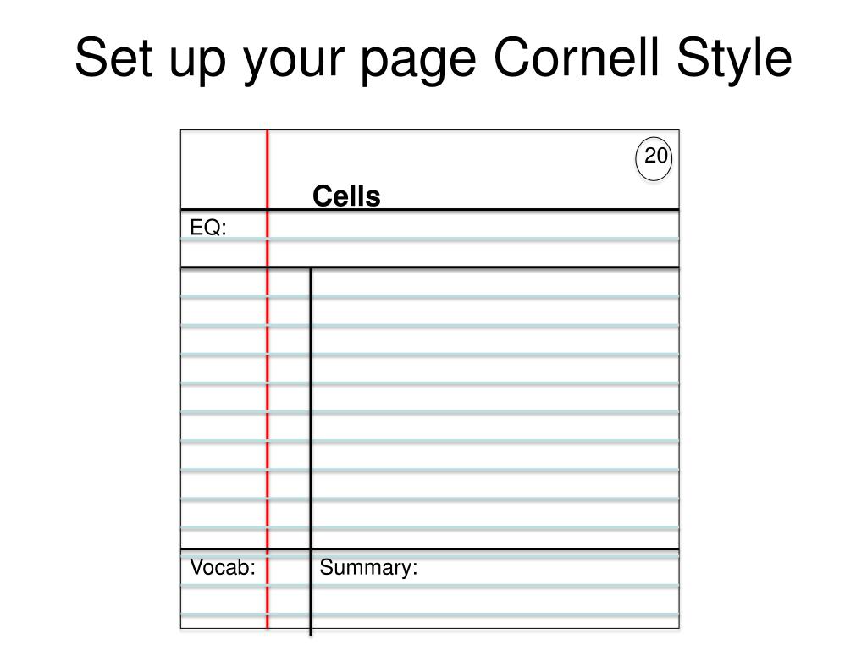Image resolution: width=867 pixels, height=650 pixels.
Task: Click the Summary: label
Action: pos(368,568)
